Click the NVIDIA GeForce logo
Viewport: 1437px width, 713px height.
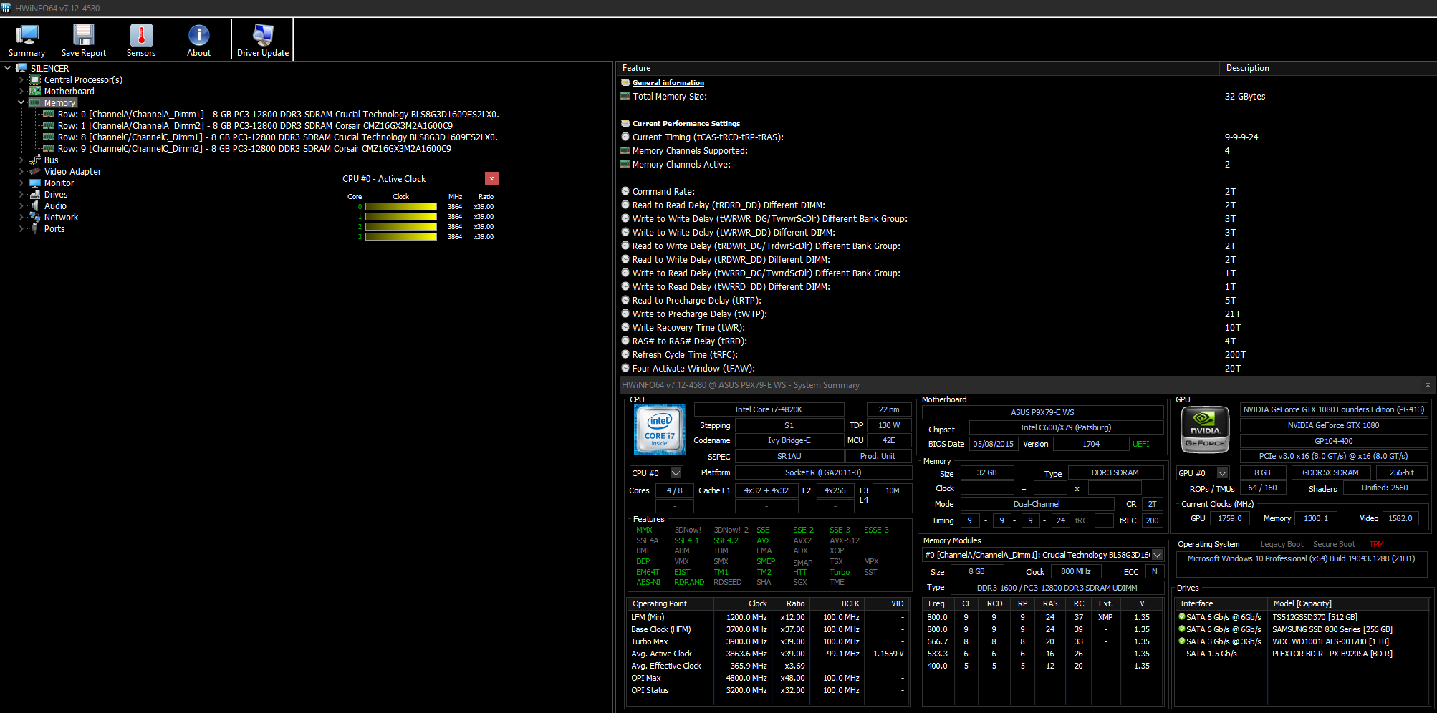[1205, 430]
